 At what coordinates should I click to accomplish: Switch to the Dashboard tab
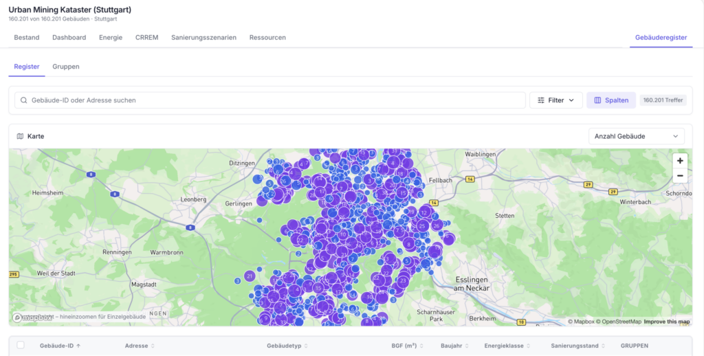pyautogui.click(x=69, y=37)
